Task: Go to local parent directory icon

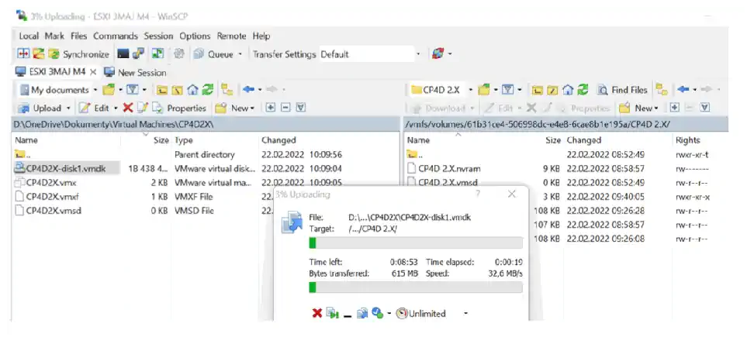Action: 163,90
